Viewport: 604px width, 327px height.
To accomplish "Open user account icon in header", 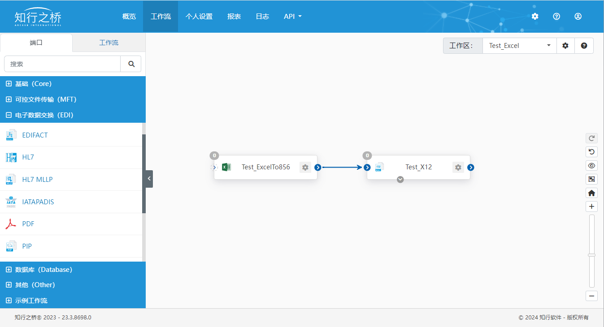I will coord(578,16).
